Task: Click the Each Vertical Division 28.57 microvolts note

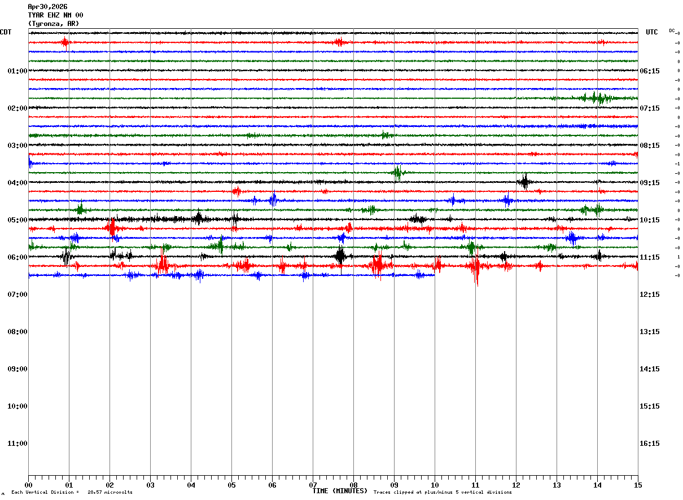Action: [x=72, y=493]
